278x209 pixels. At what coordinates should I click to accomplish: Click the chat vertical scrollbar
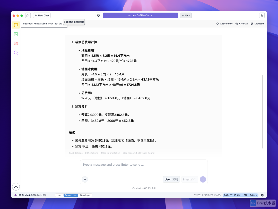coord(262,112)
